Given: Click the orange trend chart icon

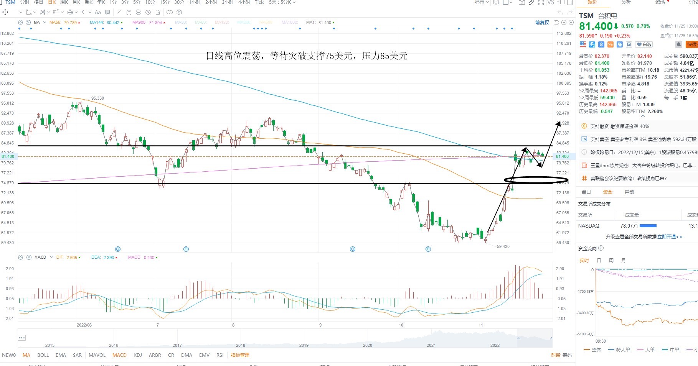Looking at the screenshot, I should point(611,44).
